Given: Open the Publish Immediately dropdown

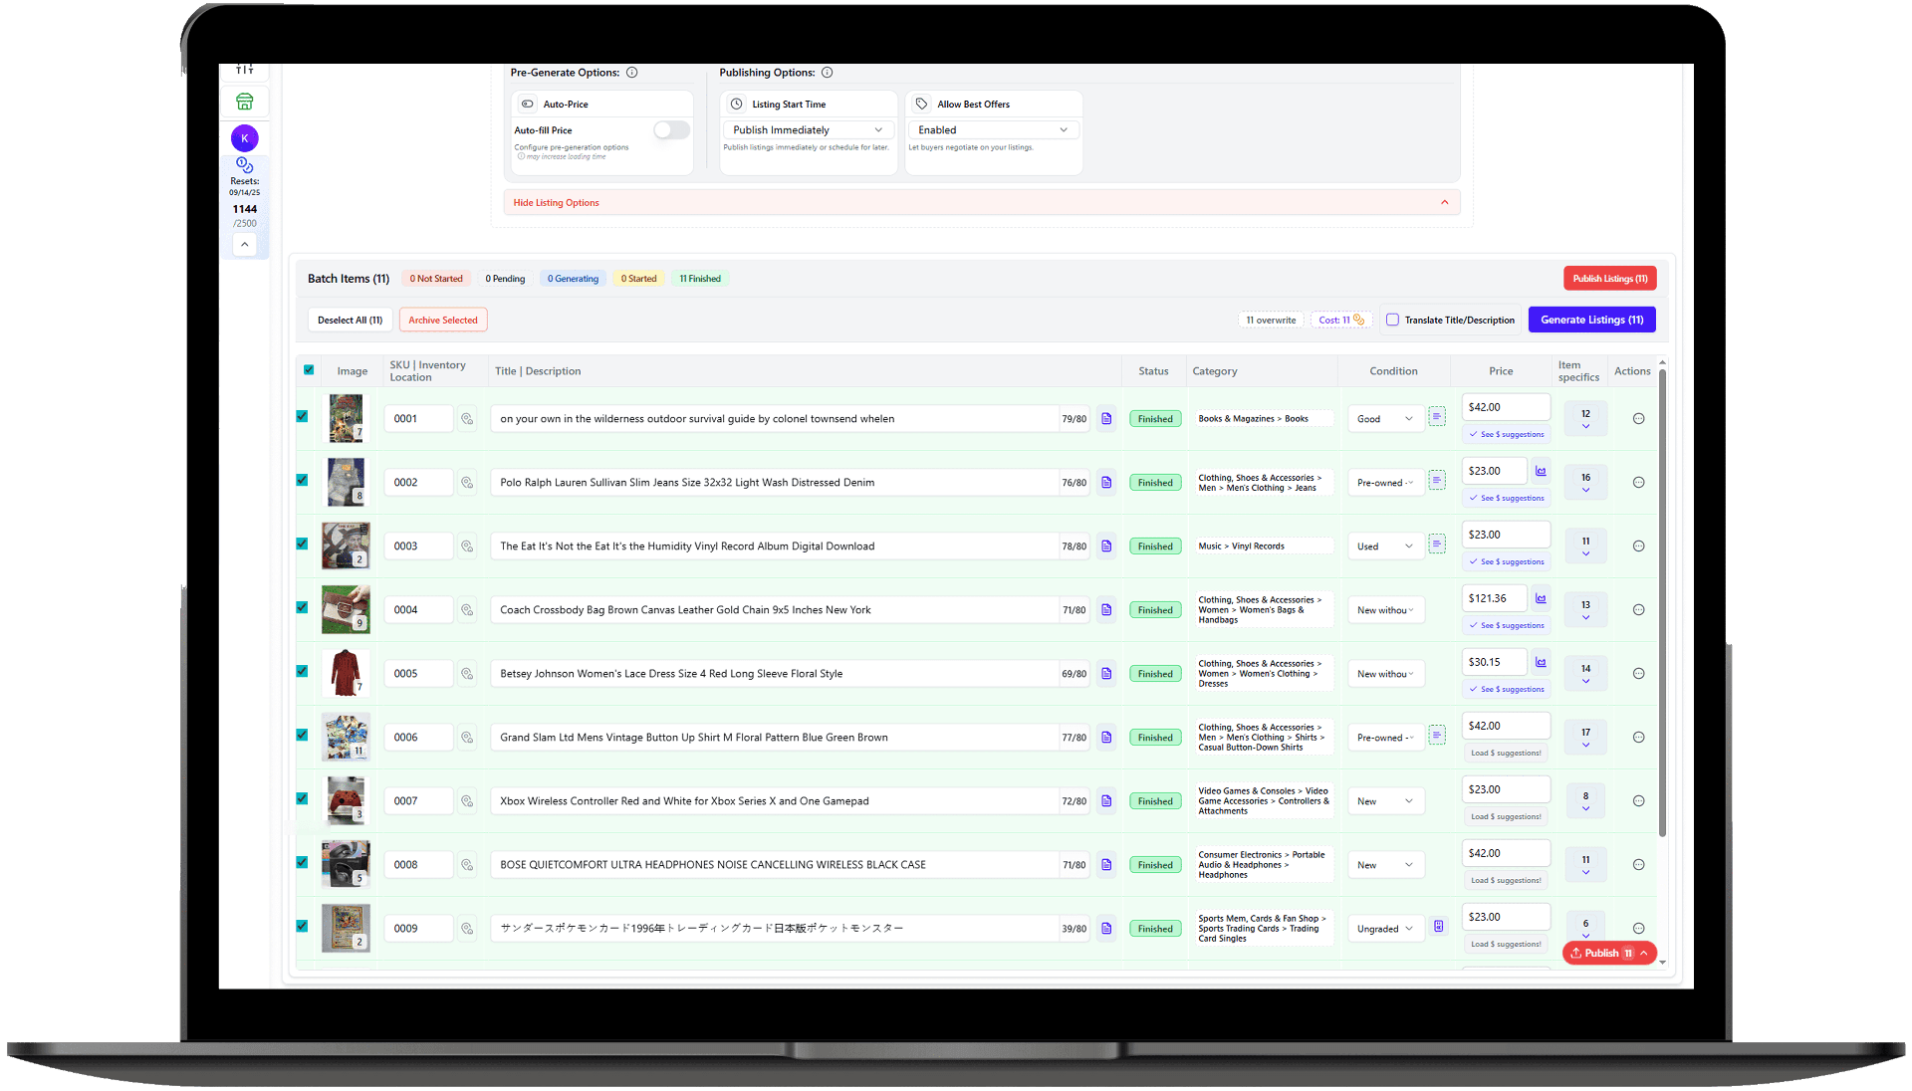Looking at the screenshot, I should coord(807,129).
